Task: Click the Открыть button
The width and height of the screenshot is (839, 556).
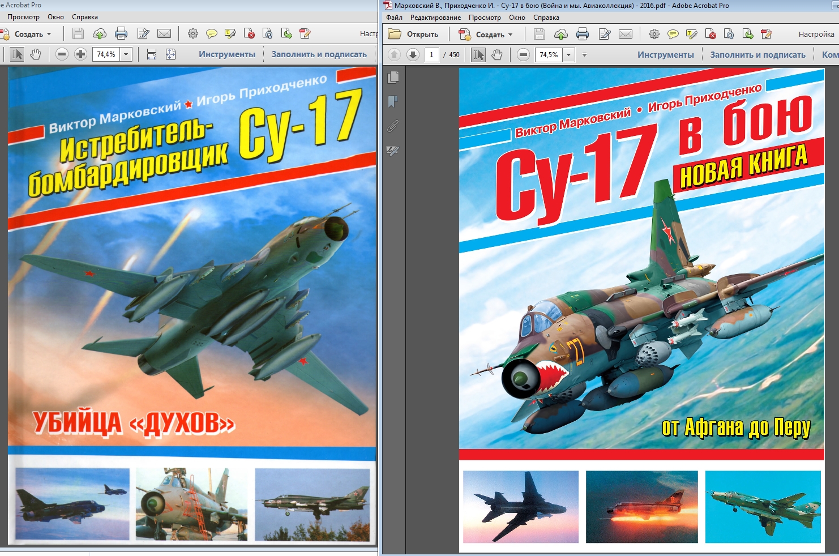Action: tap(413, 35)
